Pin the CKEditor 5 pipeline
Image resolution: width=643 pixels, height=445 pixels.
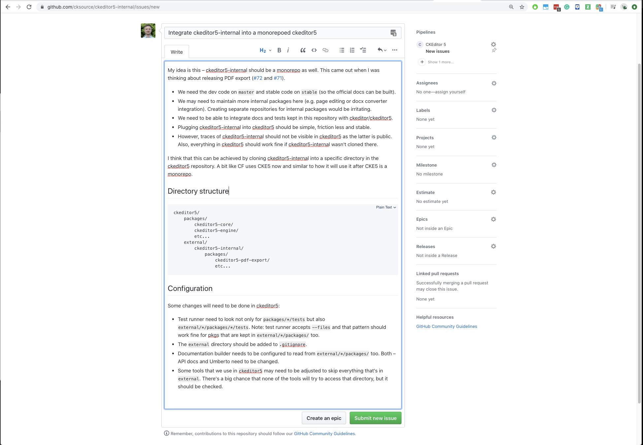[494, 50]
